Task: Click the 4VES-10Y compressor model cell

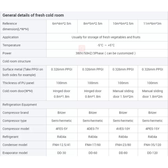Action: [123, 129]
